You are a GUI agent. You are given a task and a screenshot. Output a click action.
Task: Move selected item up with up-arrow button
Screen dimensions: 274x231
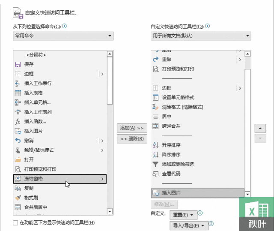[260, 128]
